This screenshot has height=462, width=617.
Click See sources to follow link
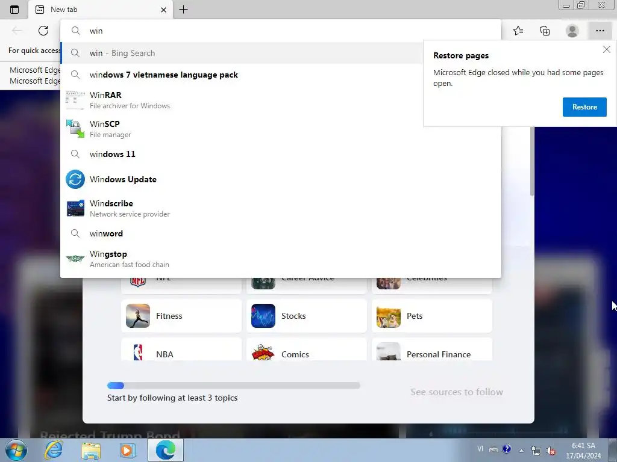coord(457,392)
